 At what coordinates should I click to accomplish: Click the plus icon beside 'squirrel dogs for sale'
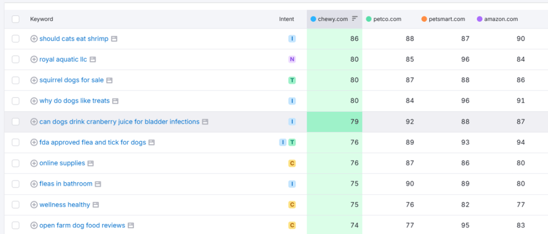point(34,80)
